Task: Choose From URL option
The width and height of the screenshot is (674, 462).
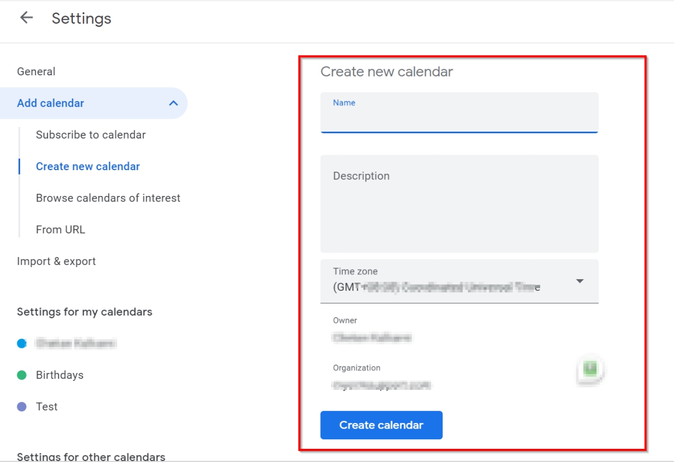Action: (61, 230)
